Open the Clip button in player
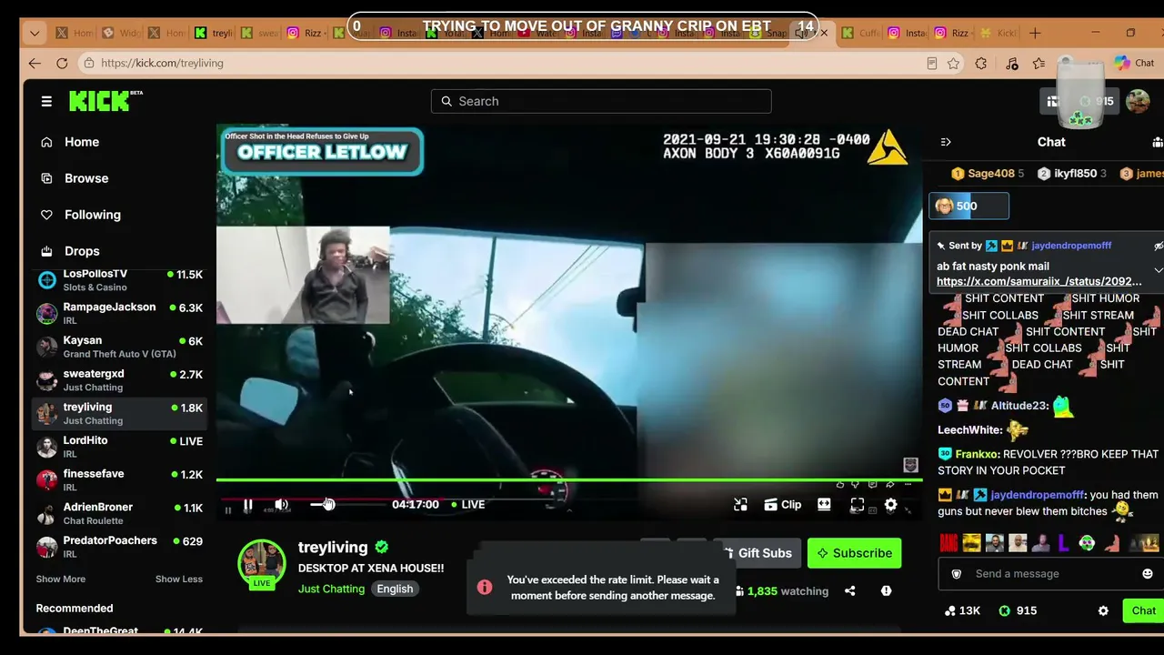 tap(783, 505)
